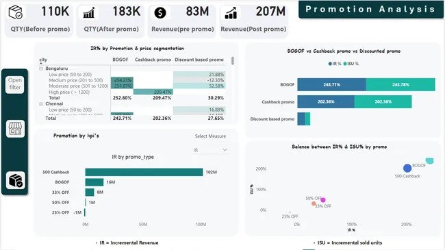Click the Moderate price cell 52.58%
Image resolution: width=445 pixels, height=250 pixels.
[199, 86]
